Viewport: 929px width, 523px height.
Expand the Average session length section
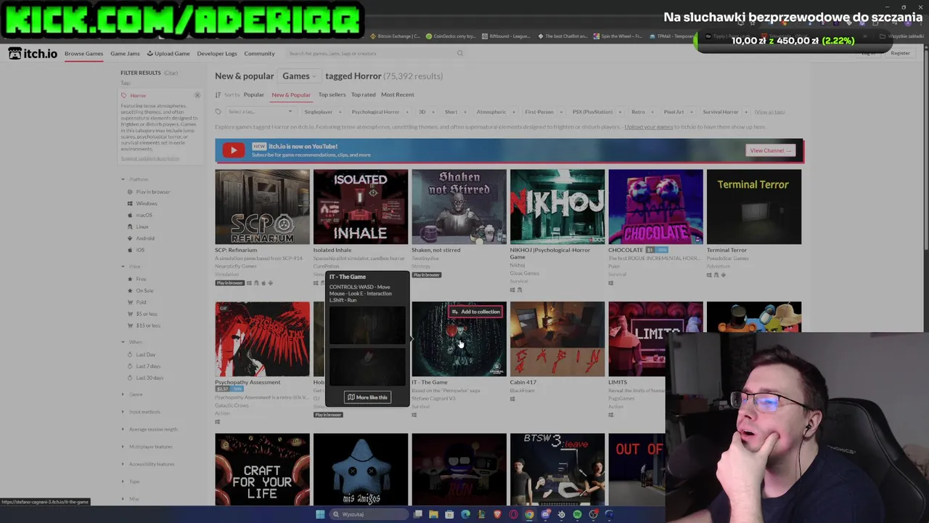[150, 429]
